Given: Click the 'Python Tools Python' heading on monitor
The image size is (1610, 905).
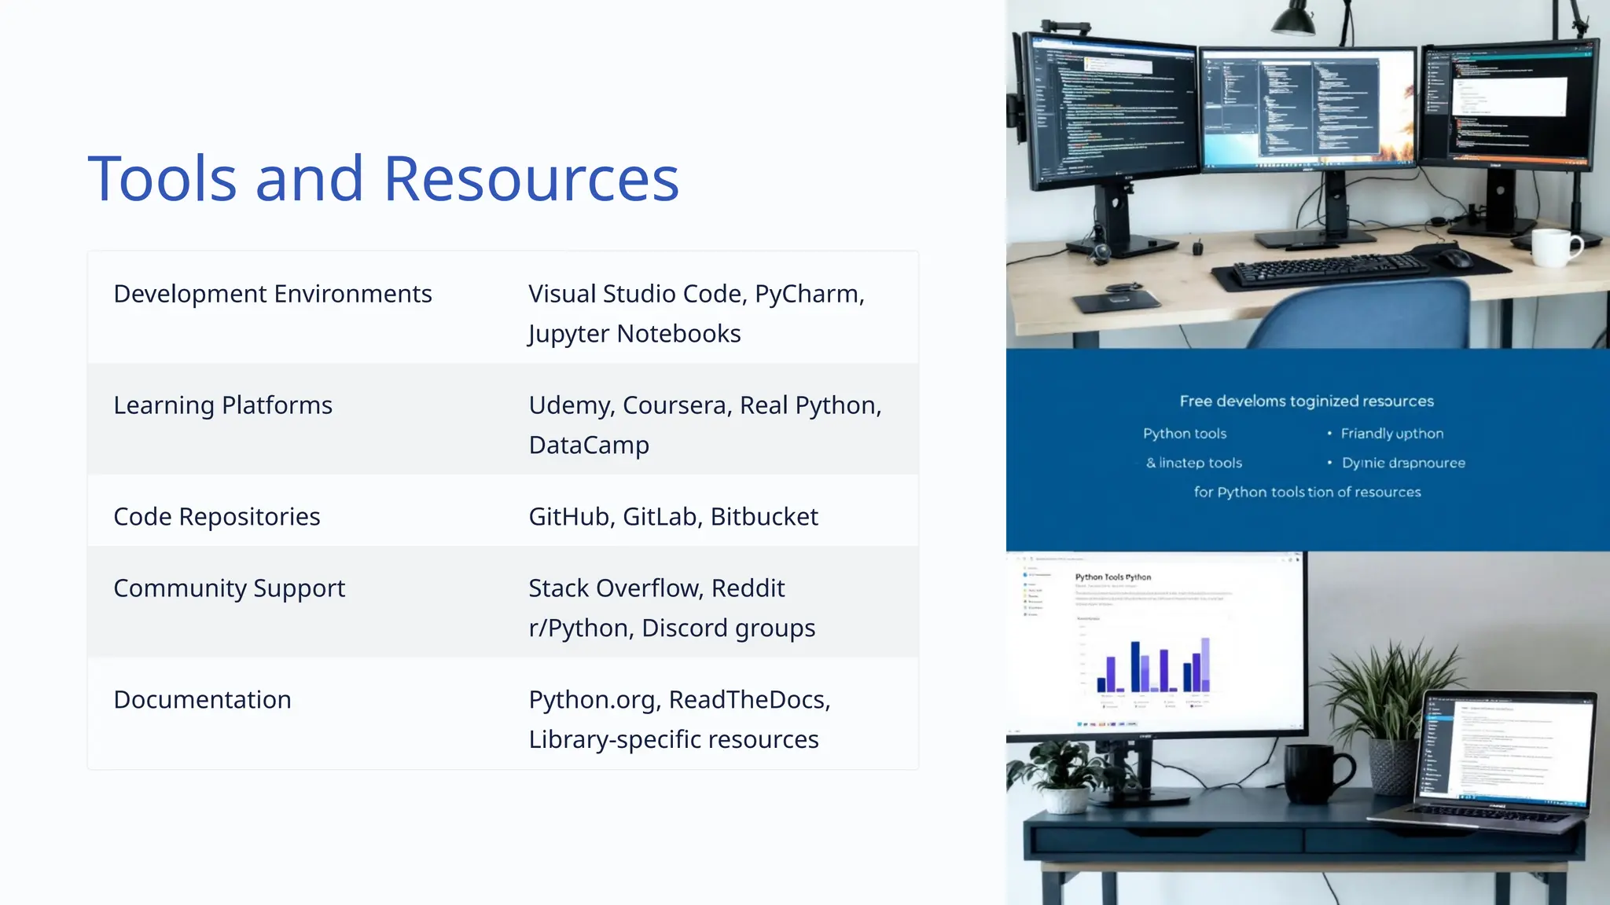Looking at the screenshot, I should click(x=1113, y=577).
